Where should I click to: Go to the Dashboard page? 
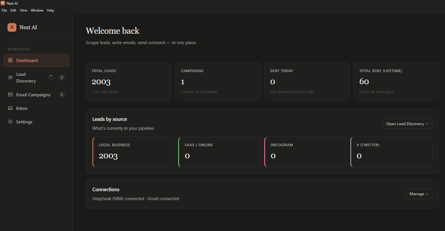pos(36,60)
